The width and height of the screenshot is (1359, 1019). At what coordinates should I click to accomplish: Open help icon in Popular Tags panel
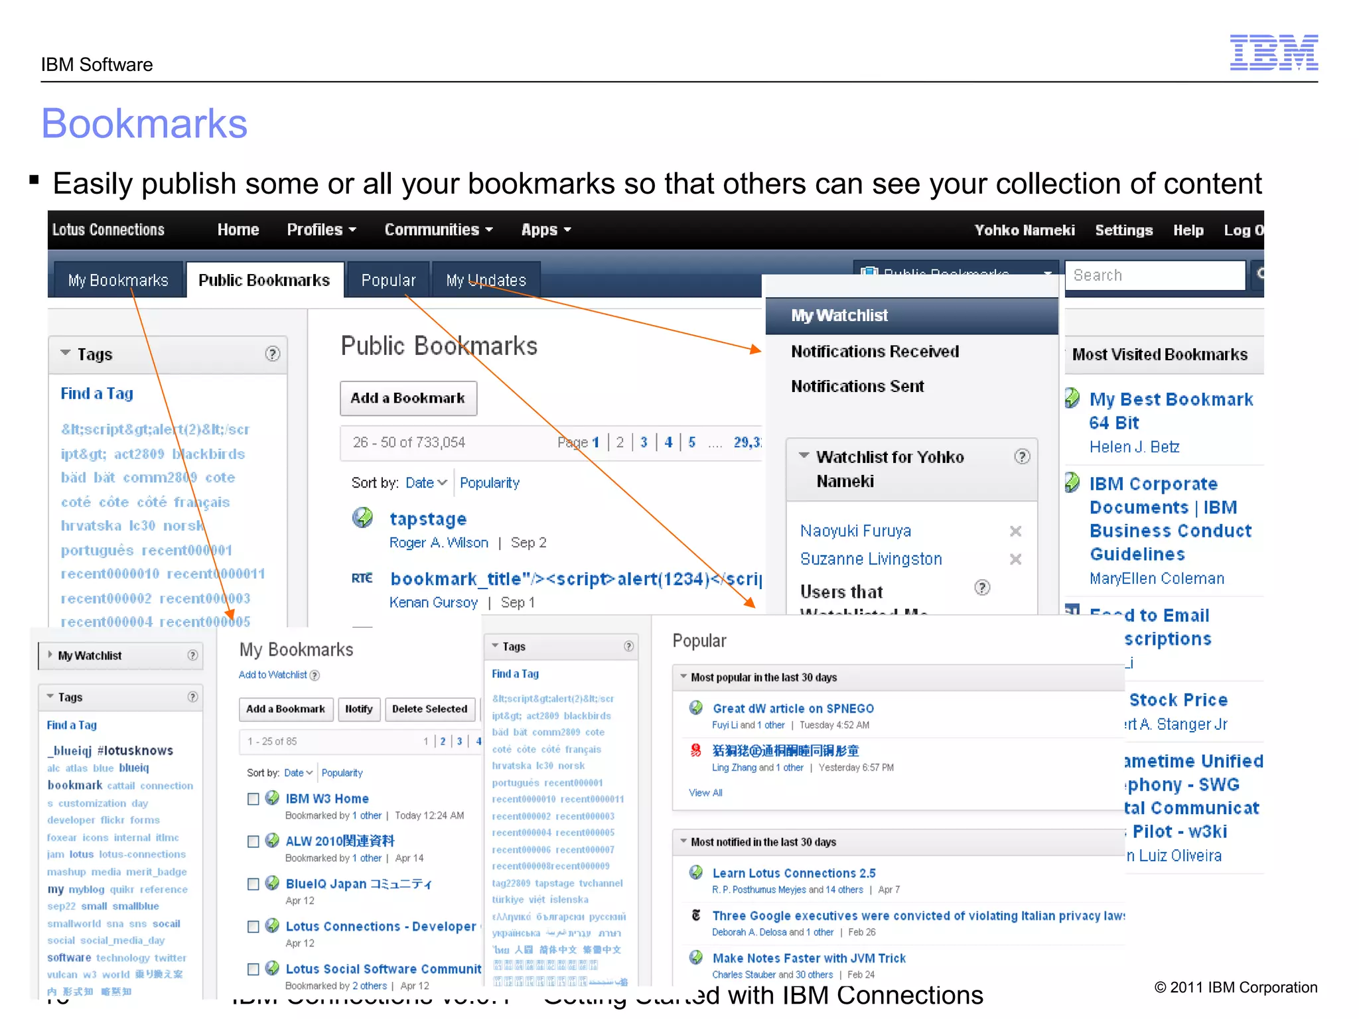[x=628, y=646]
